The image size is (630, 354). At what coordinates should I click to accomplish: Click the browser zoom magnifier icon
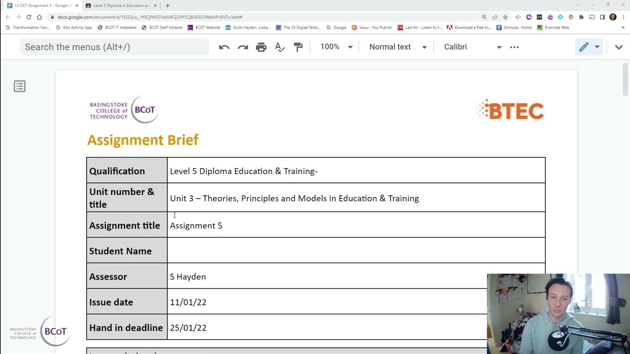click(484, 17)
